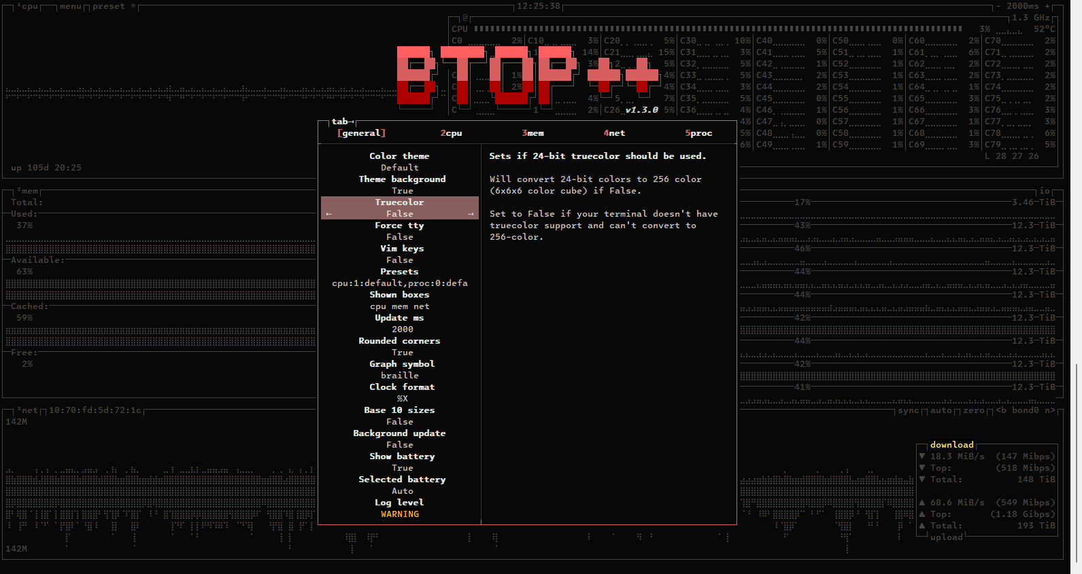Click the BTOP++ logo banner
Image resolution: width=1082 pixels, height=574 pixels.
tap(527, 76)
